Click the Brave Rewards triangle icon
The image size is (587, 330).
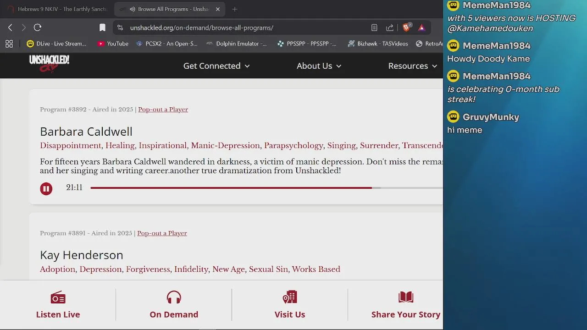click(421, 27)
